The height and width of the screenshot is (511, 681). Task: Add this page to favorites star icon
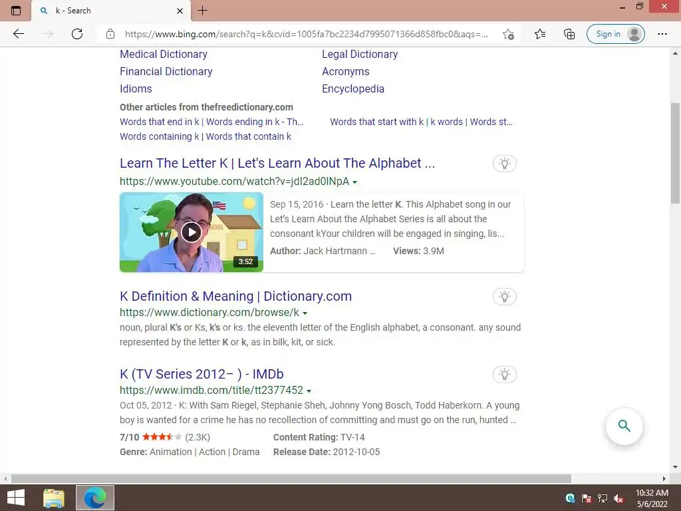click(508, 34)
